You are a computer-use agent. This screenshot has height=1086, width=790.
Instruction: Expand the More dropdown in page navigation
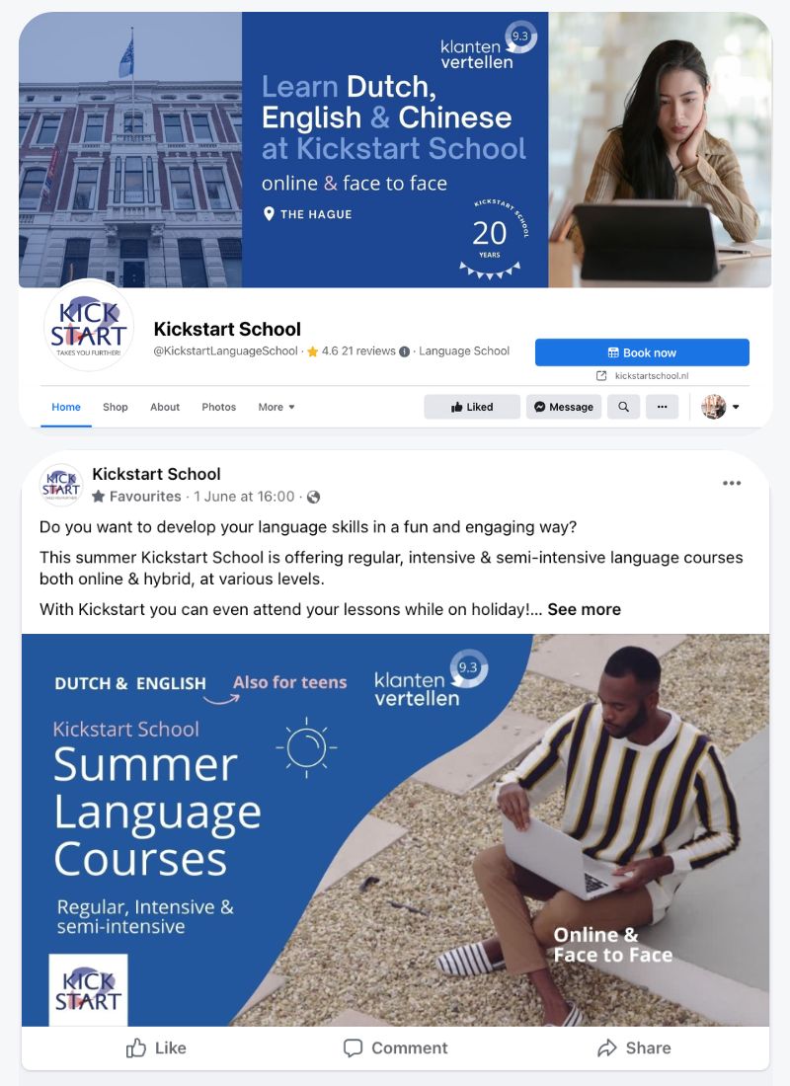point(276,407)
